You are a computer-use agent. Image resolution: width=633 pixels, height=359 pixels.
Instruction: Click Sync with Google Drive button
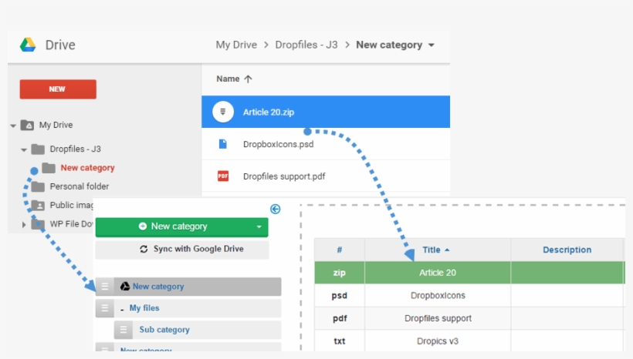pyautogui.click(x=182, y=249)
